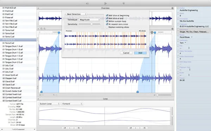
Task: Open the '1 of 510 selected' menu arrow
Action: pyautogui.click(x=34, y=129)
